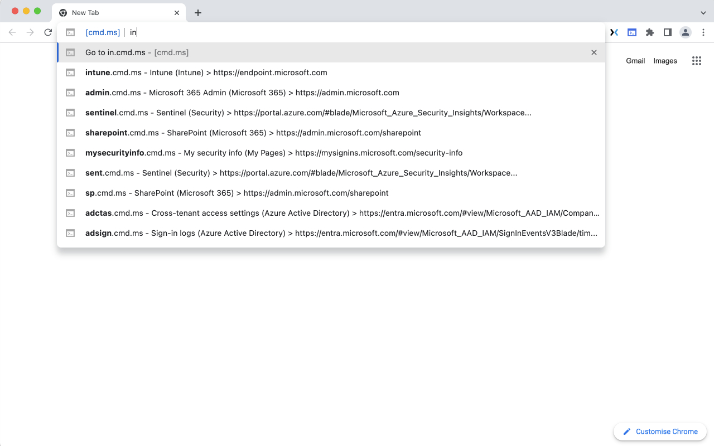Select the intune.cmd.ms Intune suggestion
The height and width of the screenshot is (446, 714).
(206, 72)
